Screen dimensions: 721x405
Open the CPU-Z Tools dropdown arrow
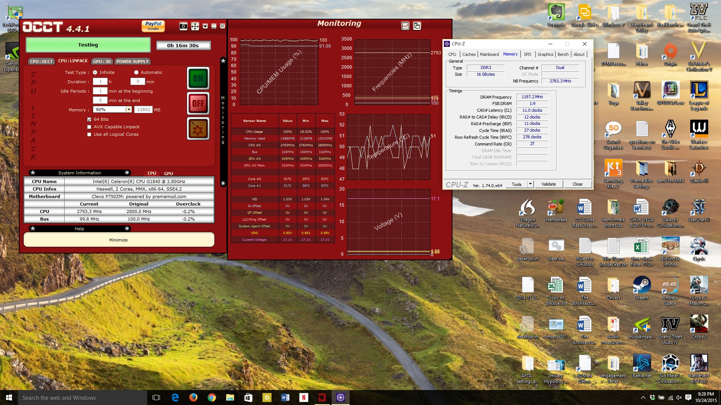[x=530, y=184]
